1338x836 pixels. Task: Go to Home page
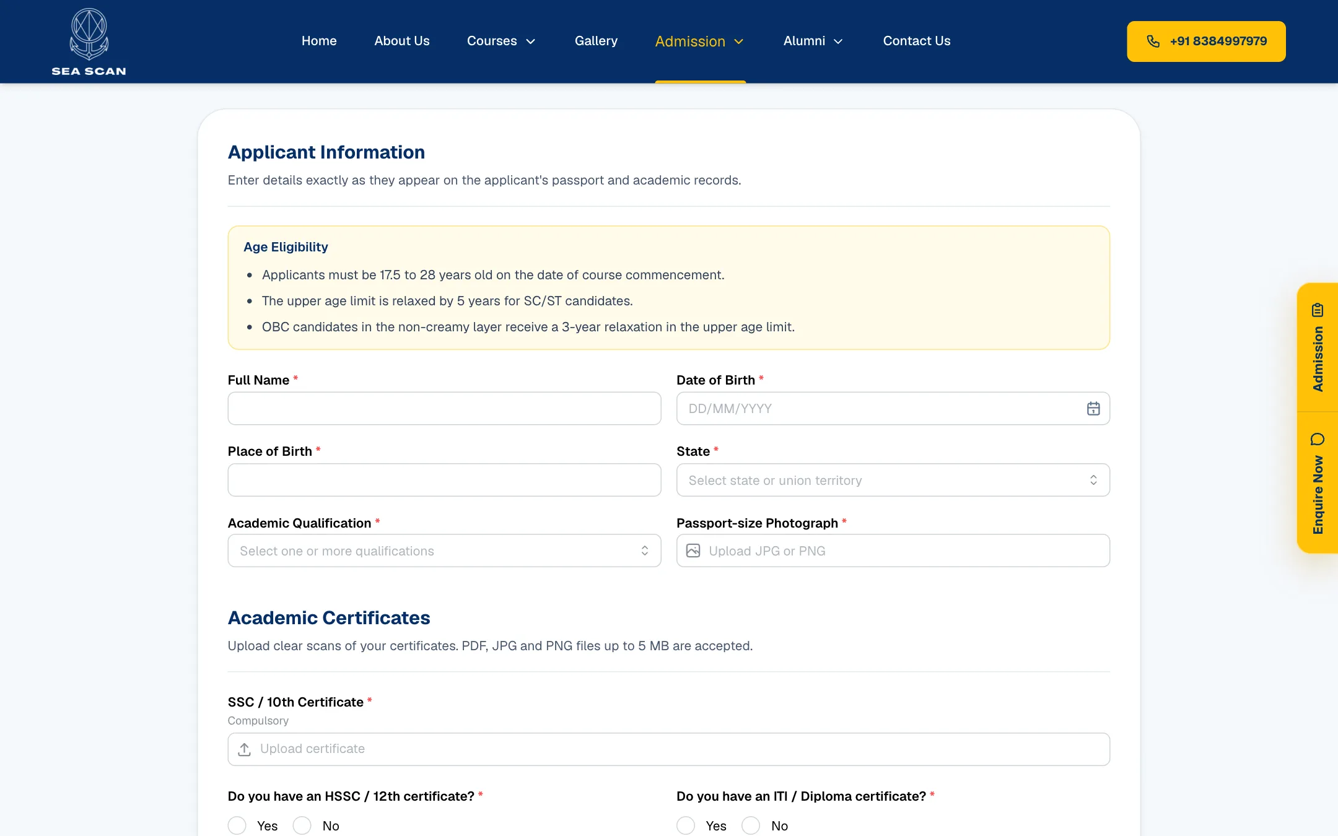coord(319,41)
